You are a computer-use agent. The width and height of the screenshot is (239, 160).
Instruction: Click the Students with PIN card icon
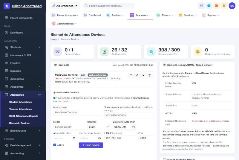tap(151, 51)
